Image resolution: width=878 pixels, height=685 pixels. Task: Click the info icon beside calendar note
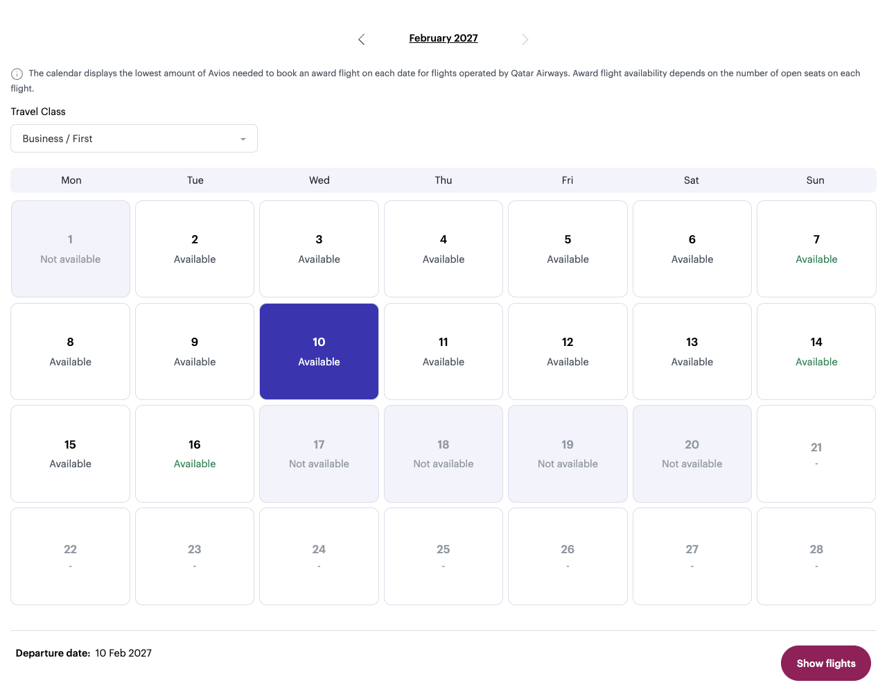click(x=17, y=74)
